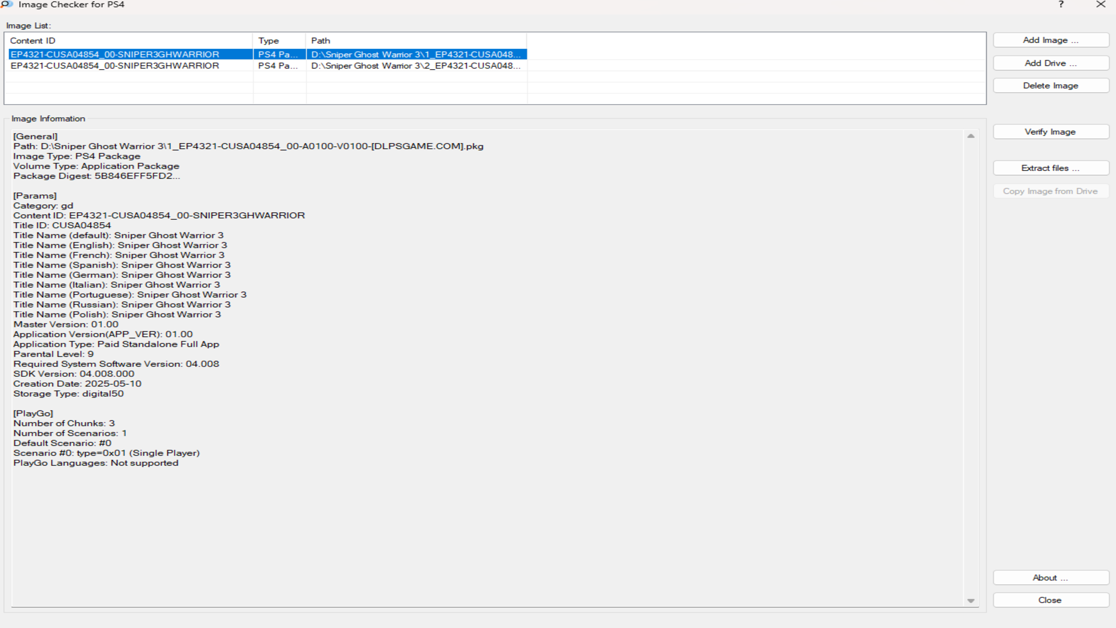Click the Content ID line in Params
This screenshot has width=1116, height=628.
(159, 216)
